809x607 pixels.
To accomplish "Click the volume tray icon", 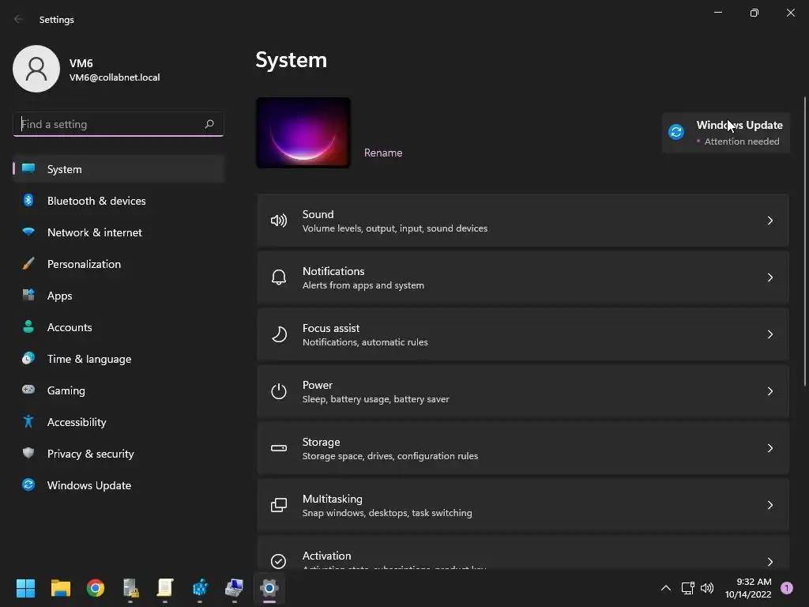I will pos(707,588).
